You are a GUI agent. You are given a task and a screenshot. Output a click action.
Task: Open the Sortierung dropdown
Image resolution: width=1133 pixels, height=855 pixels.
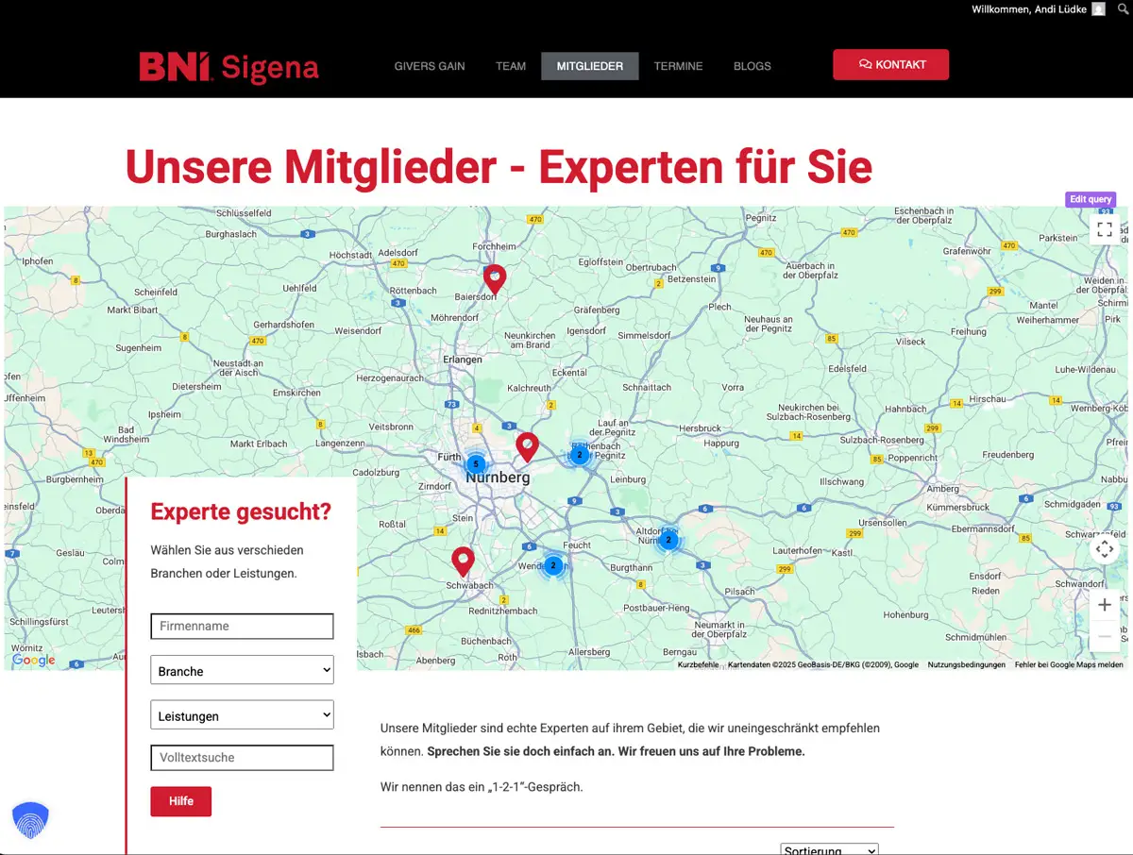tap(829, 849)
